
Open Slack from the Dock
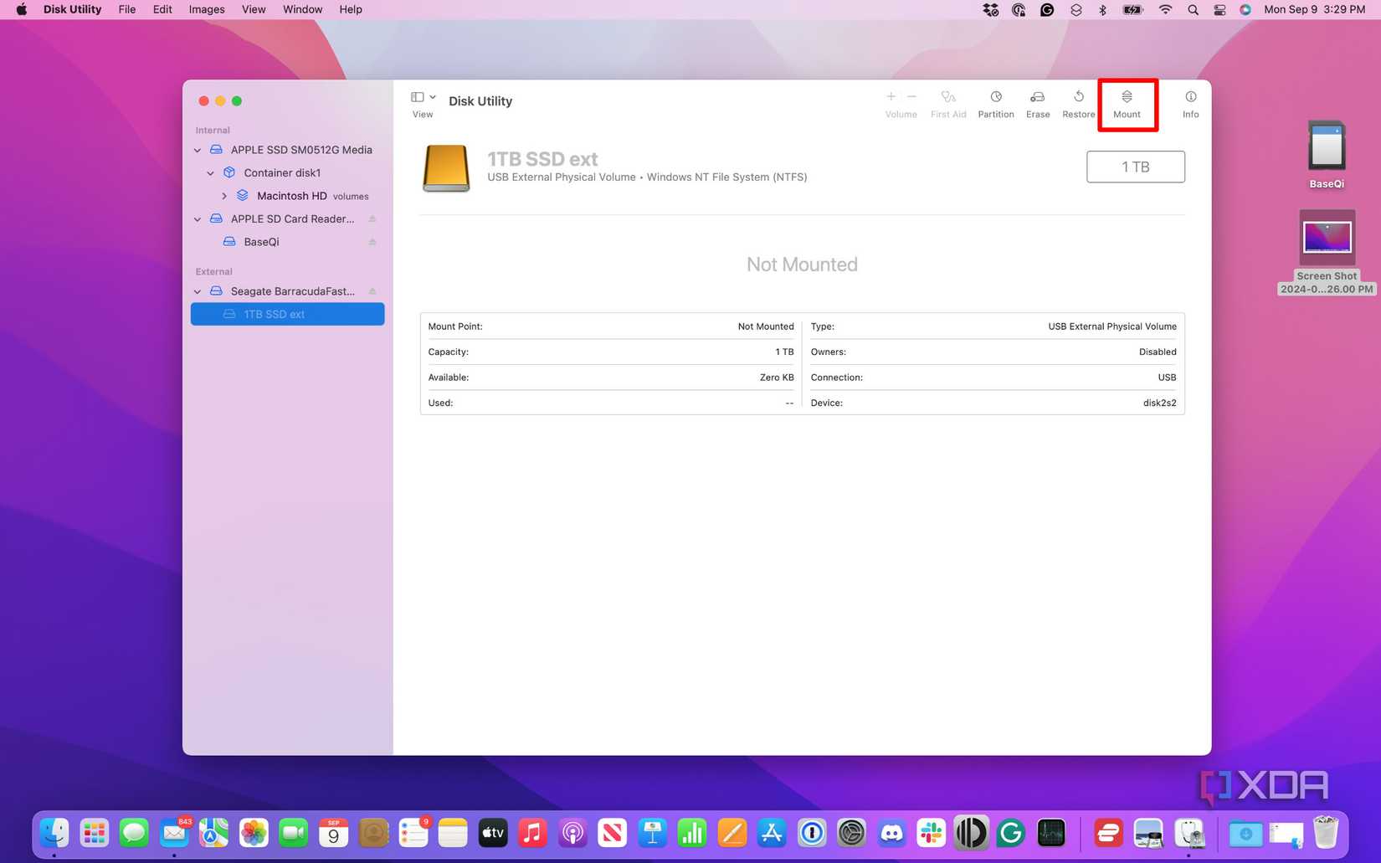tap(931, 833)
